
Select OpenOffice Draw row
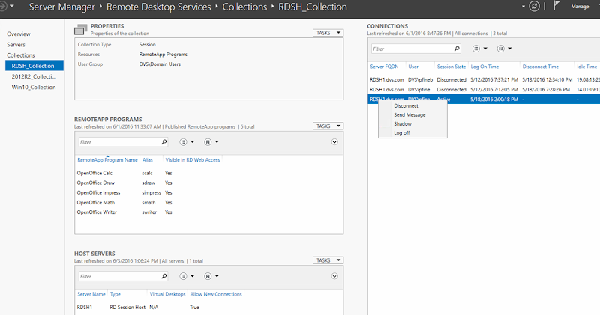pos(208,183)
